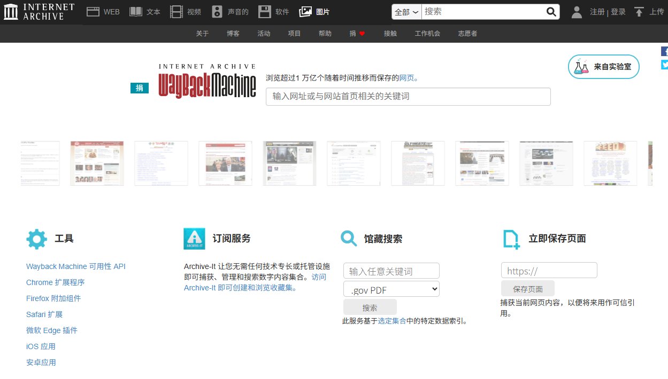The image size is (668, 379).
Task: Open the 视频 (video) film icon
Action: point(176,12)
